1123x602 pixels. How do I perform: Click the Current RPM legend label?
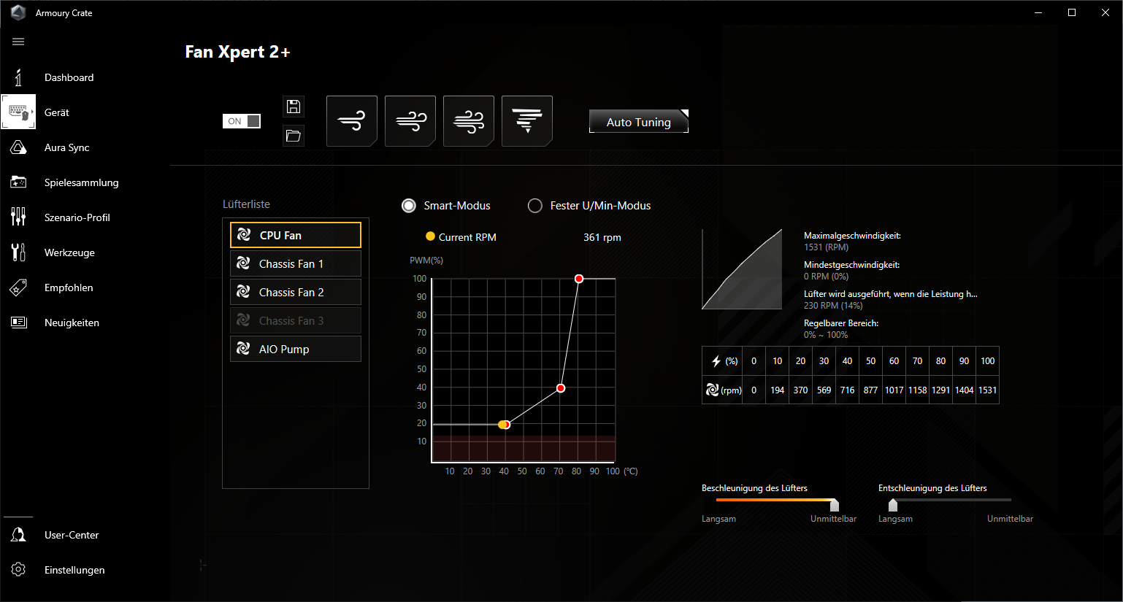click(x=467, y=237)
